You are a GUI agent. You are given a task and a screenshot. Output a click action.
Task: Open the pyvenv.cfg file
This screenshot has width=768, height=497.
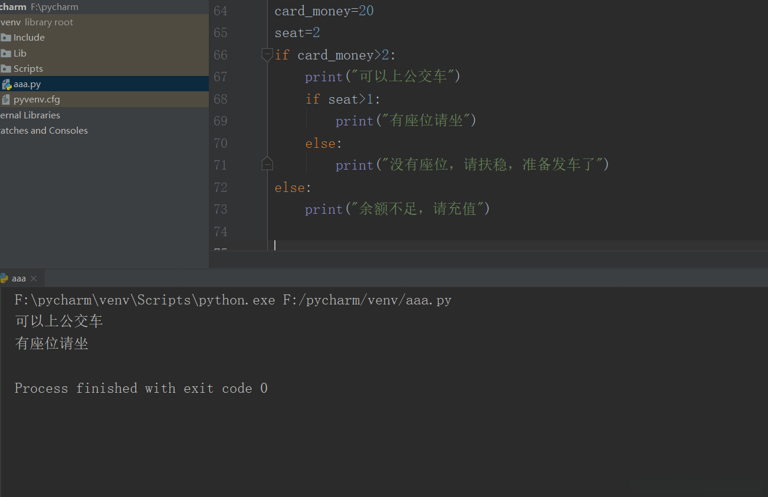pyautogui.click(x=37, y=100)
